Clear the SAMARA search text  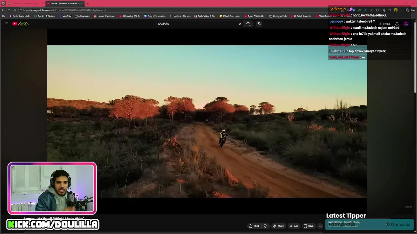coord(240,24)
